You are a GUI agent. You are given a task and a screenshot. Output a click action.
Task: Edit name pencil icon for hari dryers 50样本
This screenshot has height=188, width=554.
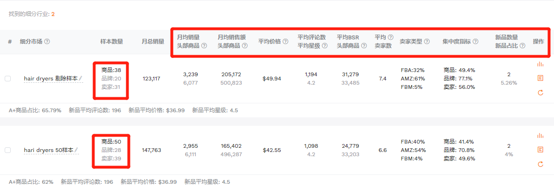click(76, 150)
